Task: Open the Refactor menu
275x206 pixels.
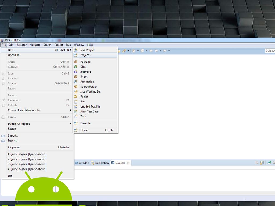Action: [x=21, y=45]
